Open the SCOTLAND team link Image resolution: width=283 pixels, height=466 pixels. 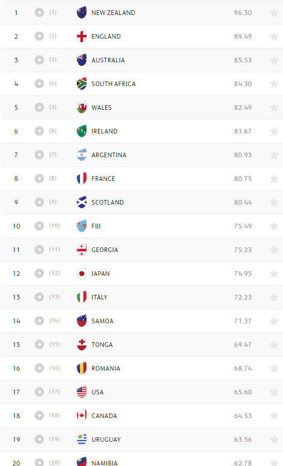point(108,203)
